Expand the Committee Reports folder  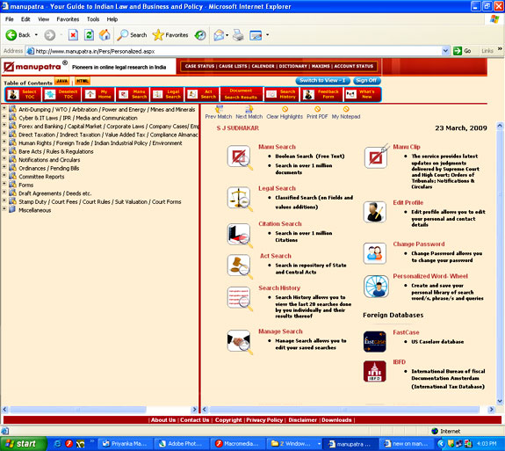(x=4, y=175)
